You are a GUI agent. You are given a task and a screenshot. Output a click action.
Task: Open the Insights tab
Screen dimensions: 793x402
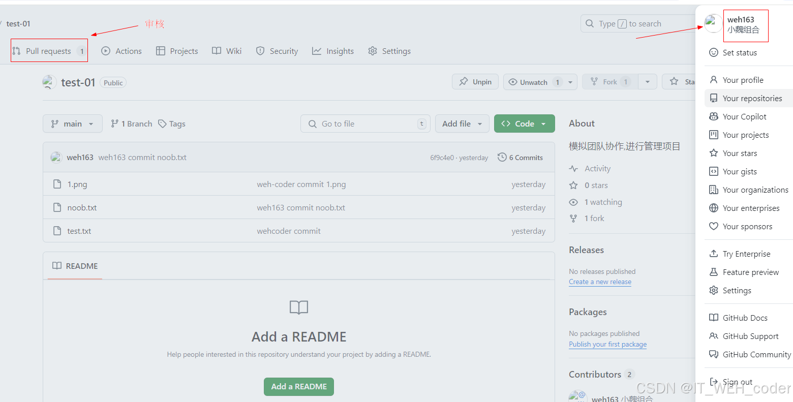333,51
